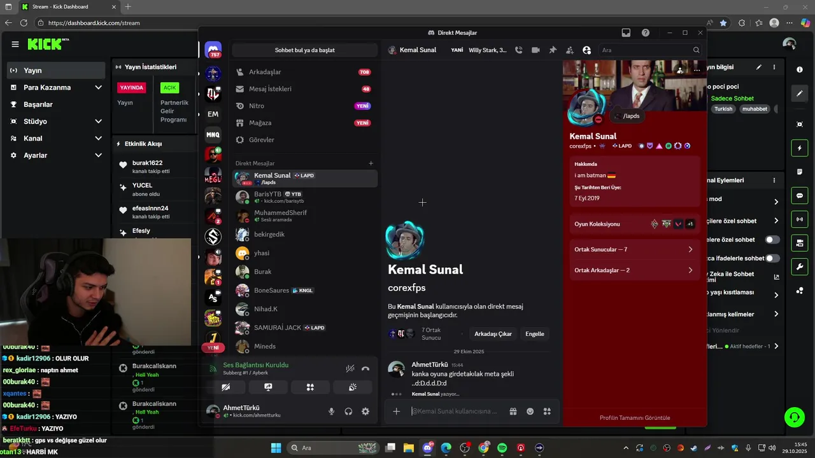
Task: Open Discord user settings gear
Action: click(x=365, y=412)
